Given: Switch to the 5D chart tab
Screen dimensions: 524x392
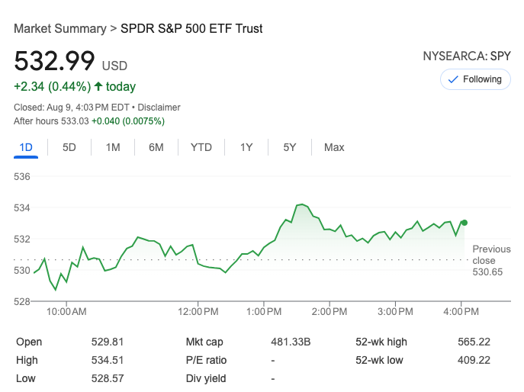Looking at the screenshot, I should coord(69,147).
